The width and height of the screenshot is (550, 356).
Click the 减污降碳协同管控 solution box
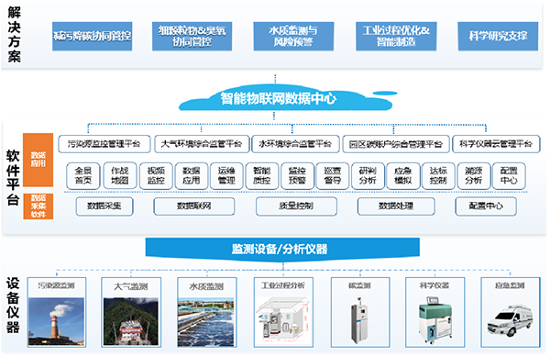click(x=93, y=37)
